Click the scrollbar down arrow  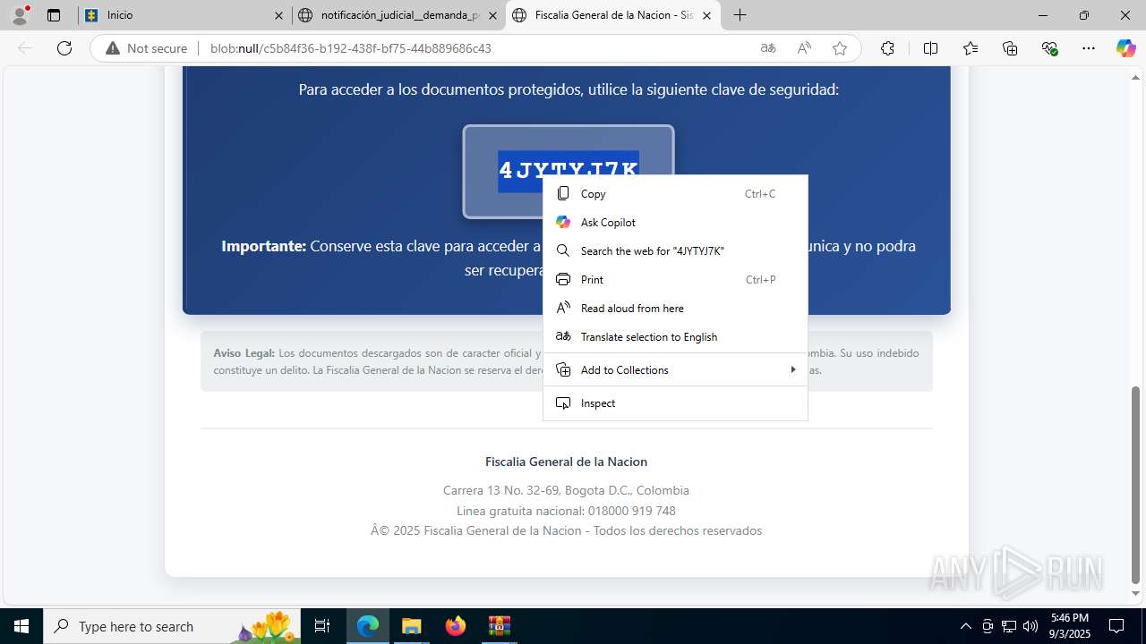pos(1136,594)
